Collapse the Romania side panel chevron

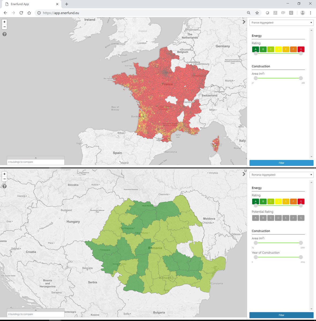click(244, 174)
